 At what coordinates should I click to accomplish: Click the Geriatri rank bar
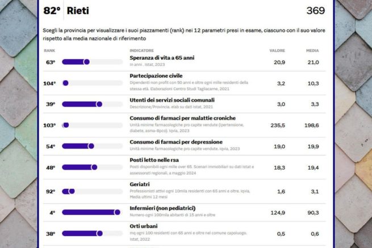91,191
